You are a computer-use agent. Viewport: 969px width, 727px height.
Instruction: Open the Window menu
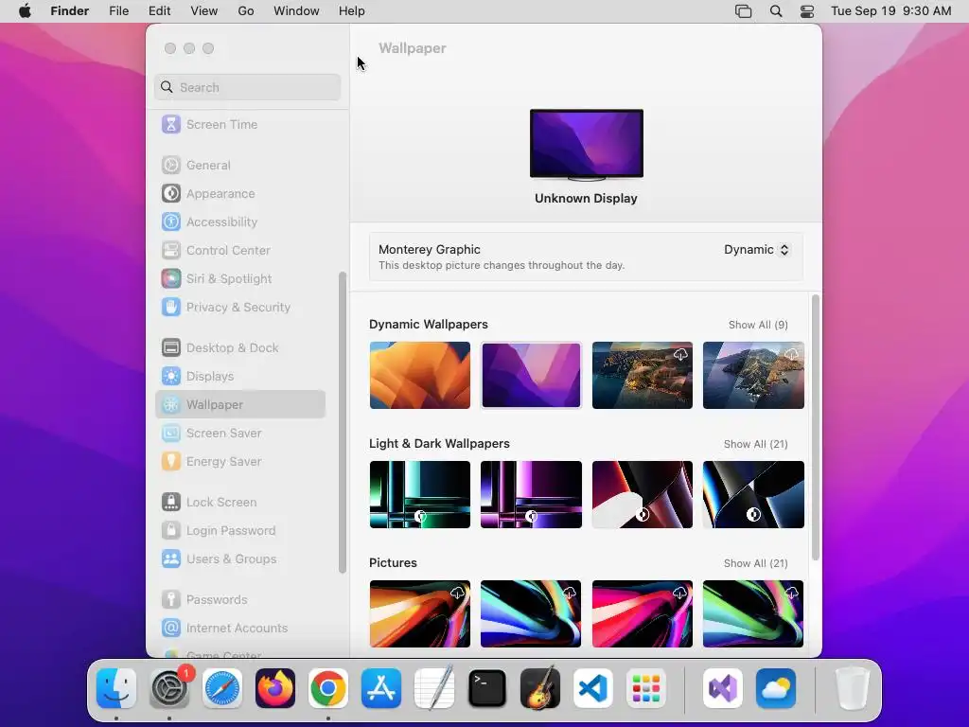(x=296, y=11)
